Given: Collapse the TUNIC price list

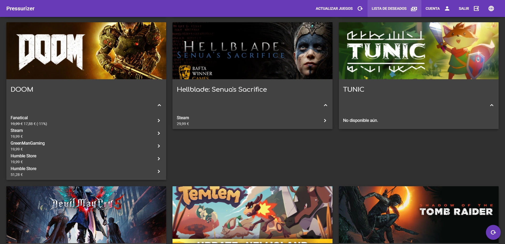Looking at the screenshot, I should (x=492, y=105).
